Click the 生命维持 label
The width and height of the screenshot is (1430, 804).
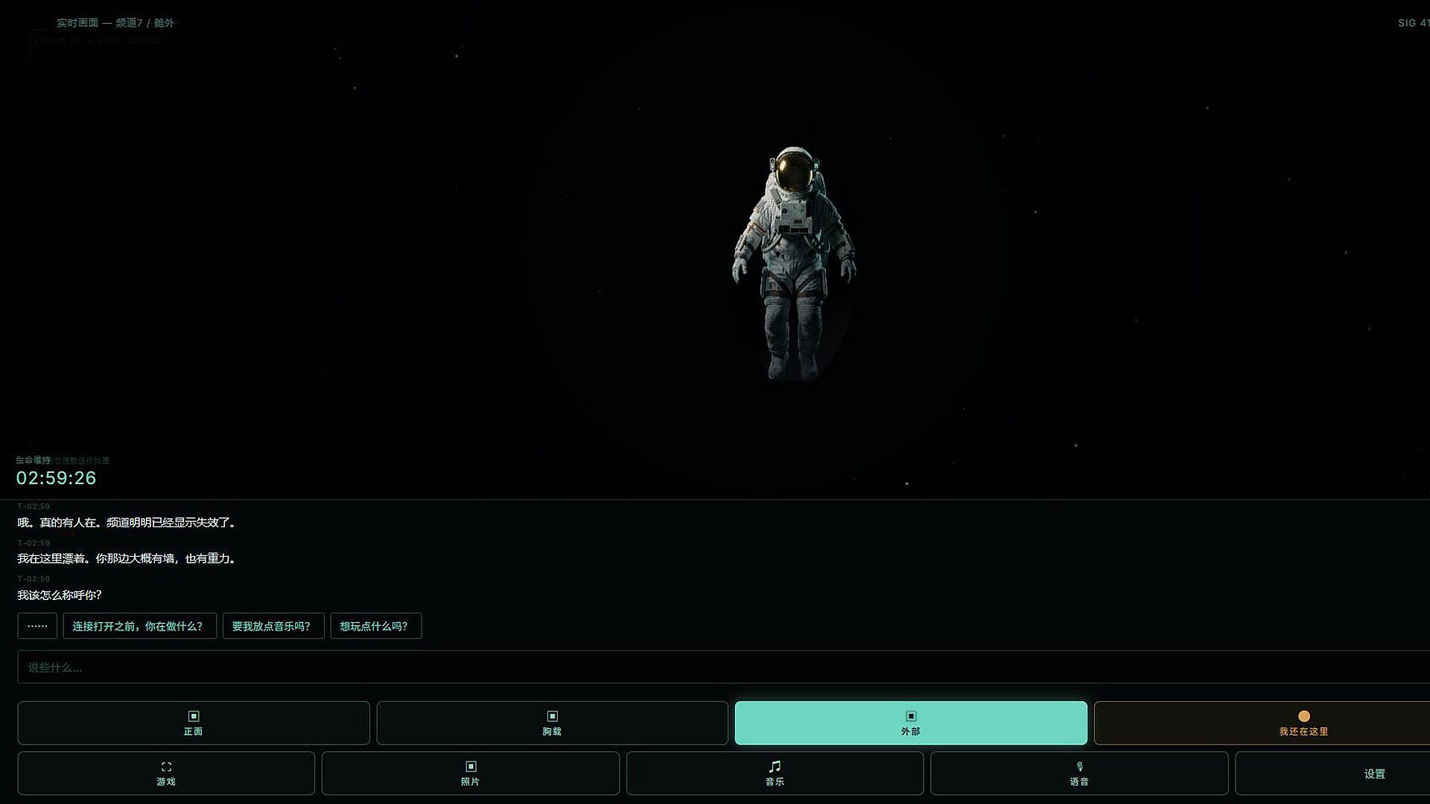(x=34, y=460)
